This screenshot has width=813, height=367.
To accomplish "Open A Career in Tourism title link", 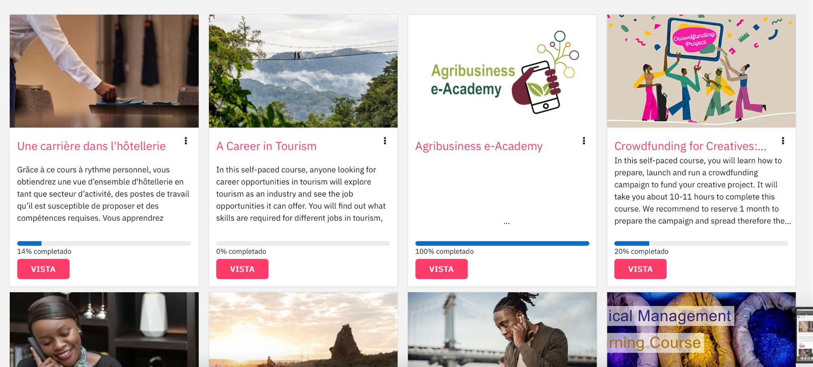I will click(266, 146).
